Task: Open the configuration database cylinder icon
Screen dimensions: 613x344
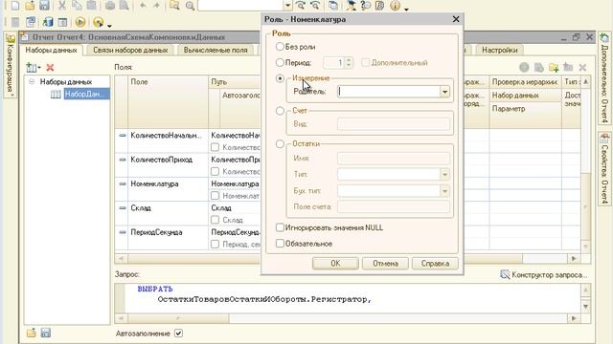Action: pyautogui.click(x=48, y=22)
